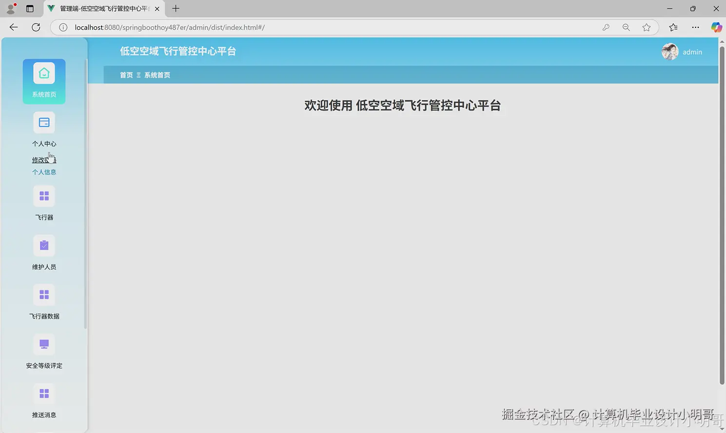Click the address bar URL field

(293, 27)
